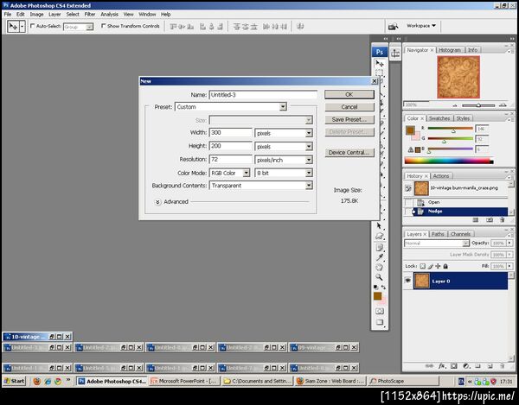Click the Navigator zoom slider

coord(478,105)
